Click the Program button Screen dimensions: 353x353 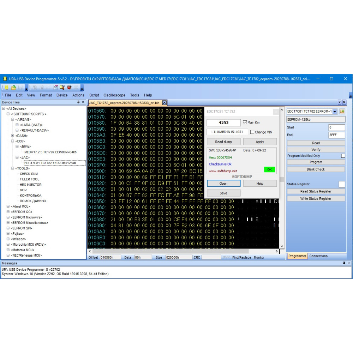(x=316, y=162)
